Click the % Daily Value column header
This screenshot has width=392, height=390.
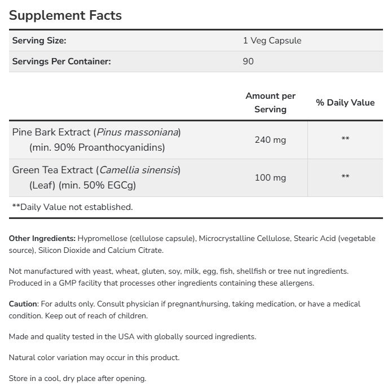click(x=345, y=103)
